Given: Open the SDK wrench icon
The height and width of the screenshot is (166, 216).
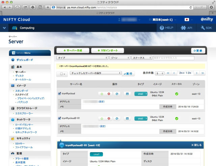Looking at the screenshot, I should [x=202, y=28].
